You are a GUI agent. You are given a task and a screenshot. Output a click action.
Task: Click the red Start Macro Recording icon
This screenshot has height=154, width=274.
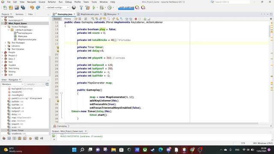tap(136, 19)
